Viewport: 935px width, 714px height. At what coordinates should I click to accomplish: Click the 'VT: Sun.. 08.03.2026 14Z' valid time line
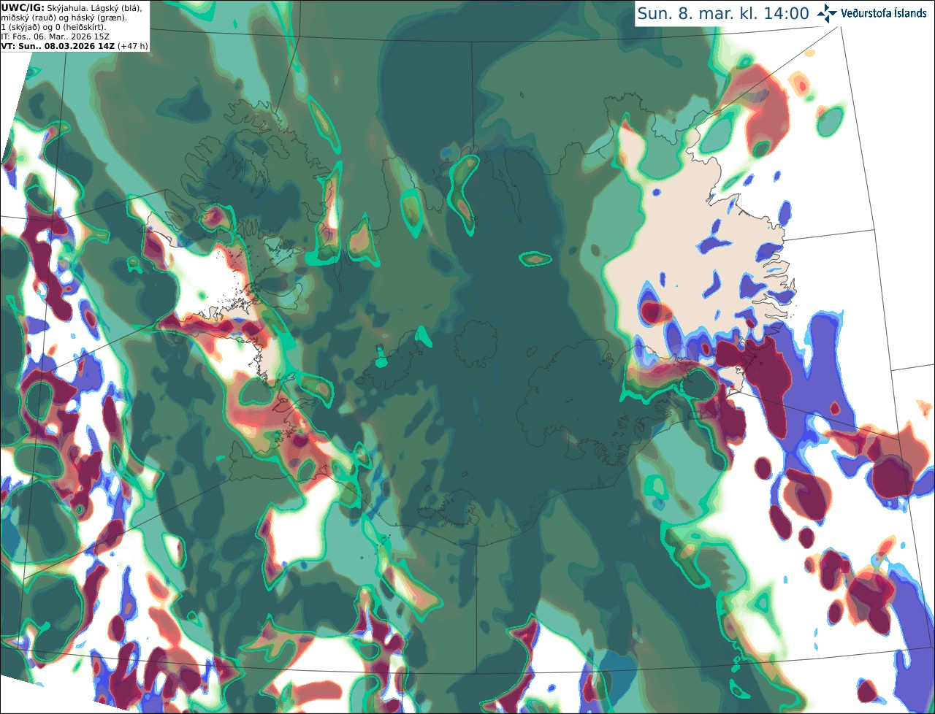58,46
